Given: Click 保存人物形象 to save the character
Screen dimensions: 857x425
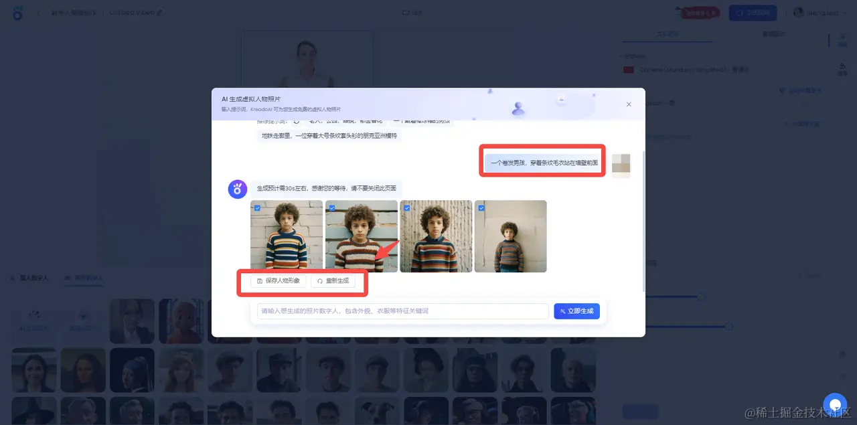Looking at the screenshot, I should point(279,281).
